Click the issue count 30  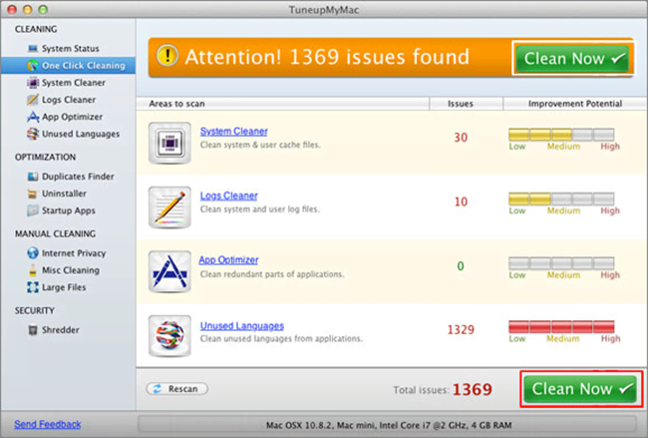[x=461, y=138]
